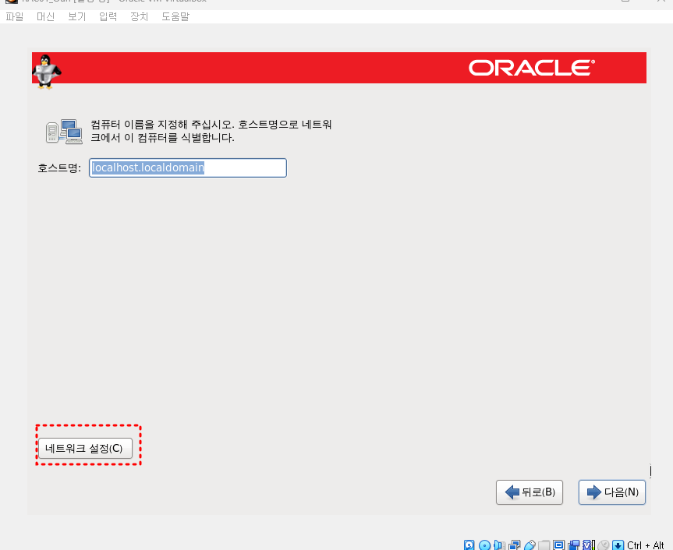Click the mouse integration status icon
The height and width of the screenshot is (550, 673).
(604, 545)
